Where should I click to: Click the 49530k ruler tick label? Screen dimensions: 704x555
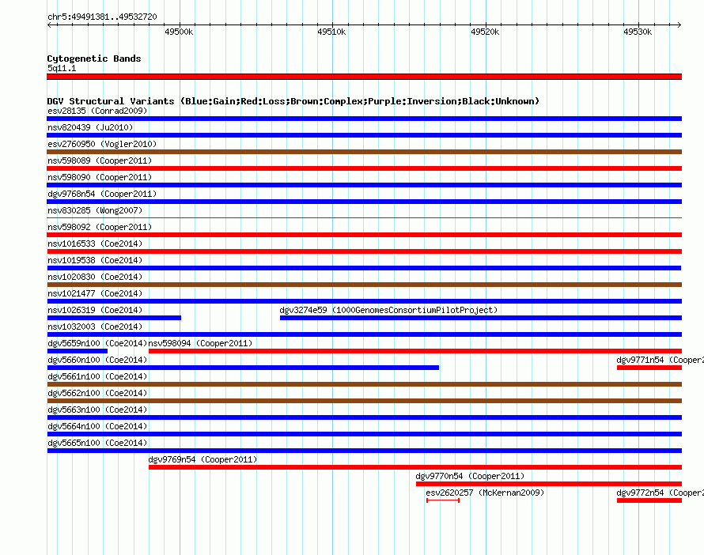click(638, 32)
